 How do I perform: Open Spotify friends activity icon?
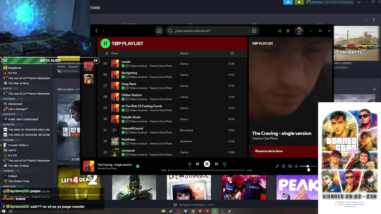pyautogui.click(x=288, y=31)
